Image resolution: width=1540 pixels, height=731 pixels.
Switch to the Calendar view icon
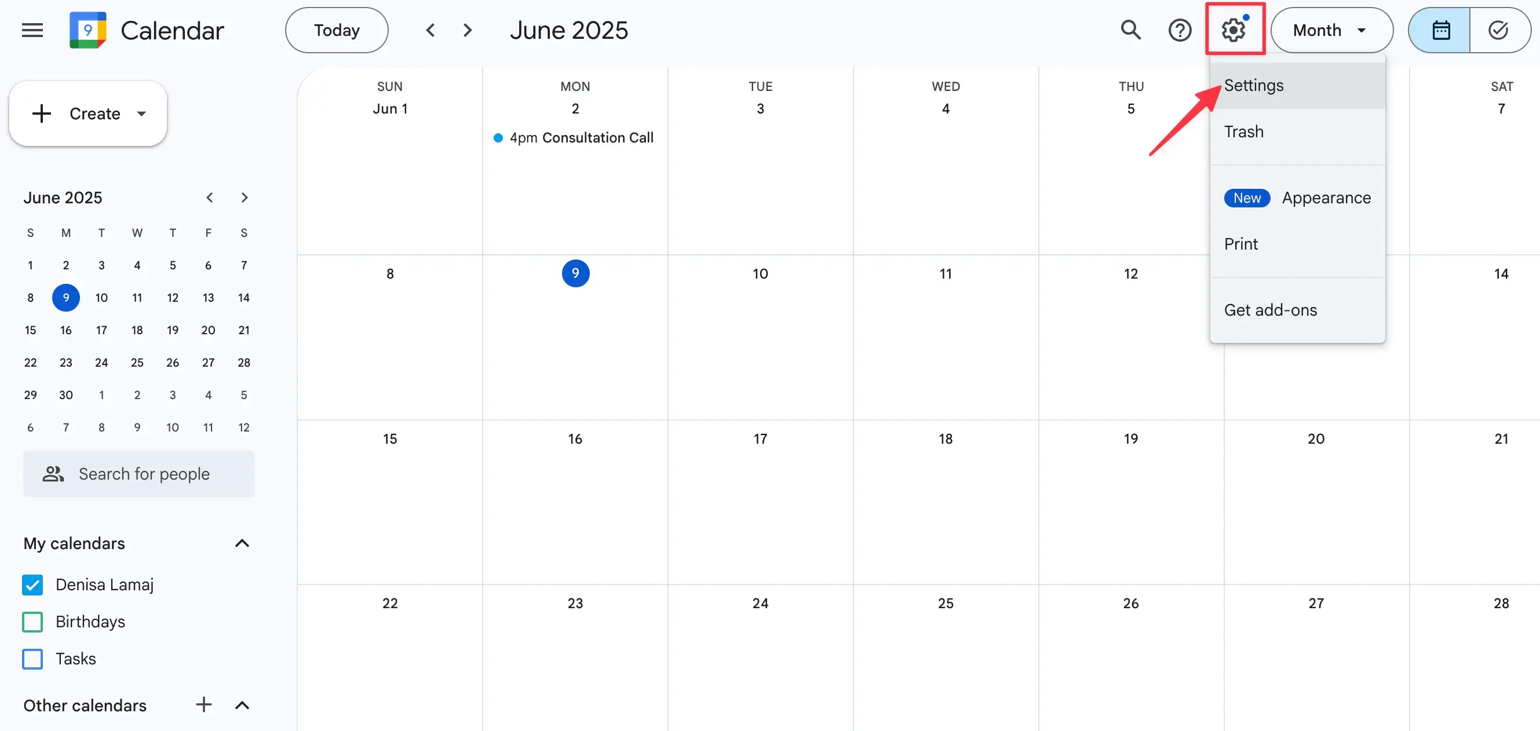(1440, 31)
